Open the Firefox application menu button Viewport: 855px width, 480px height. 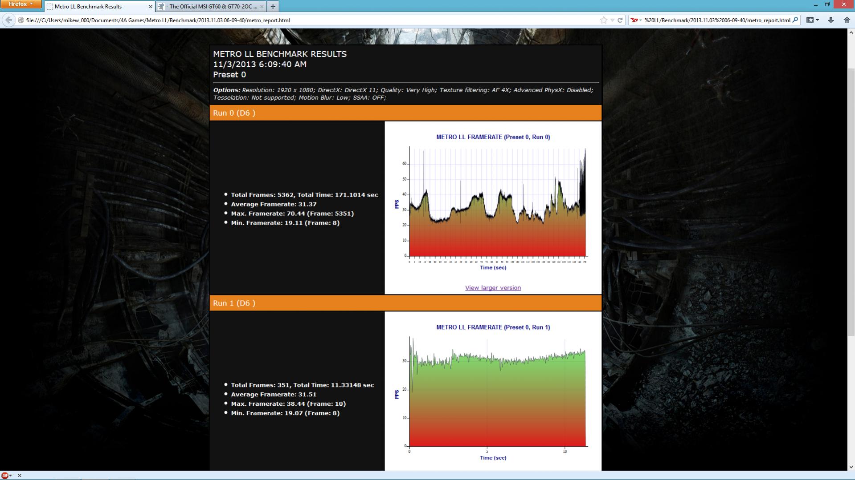click(x=21, y=4)
